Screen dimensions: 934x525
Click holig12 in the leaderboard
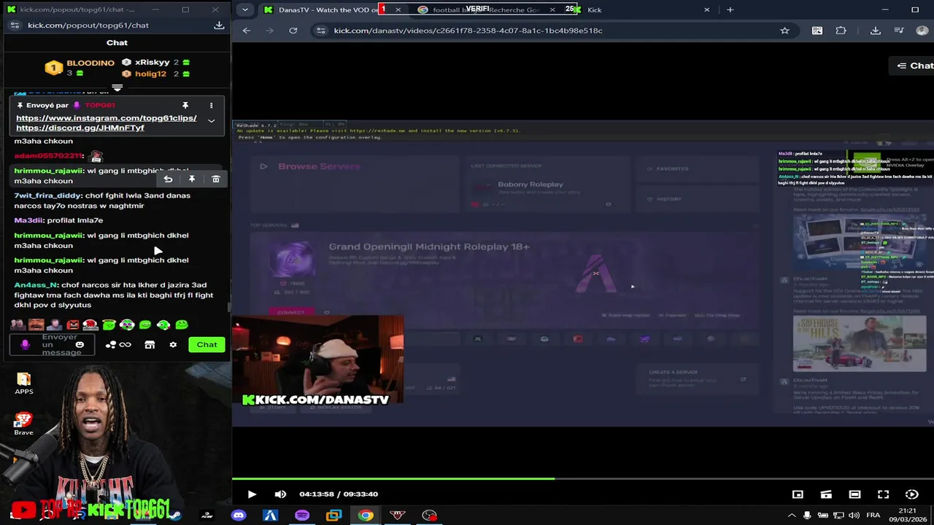(150, 74)
